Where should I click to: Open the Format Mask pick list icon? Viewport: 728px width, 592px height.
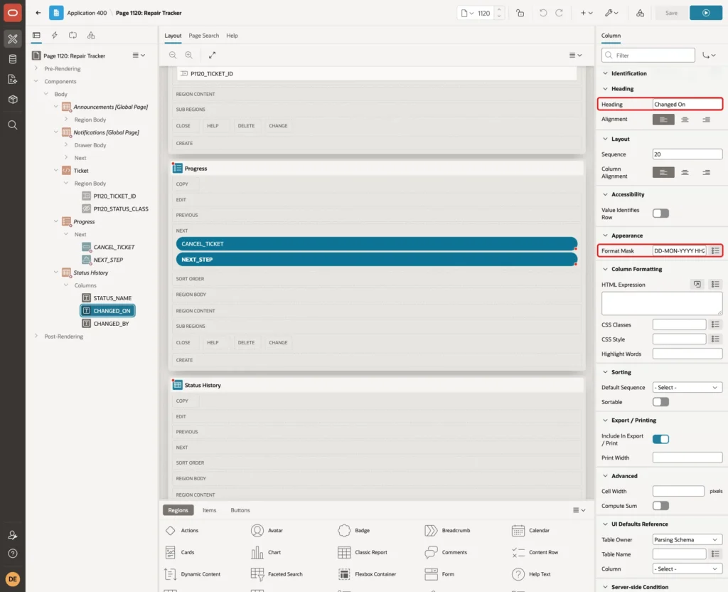tap(715, 250)
